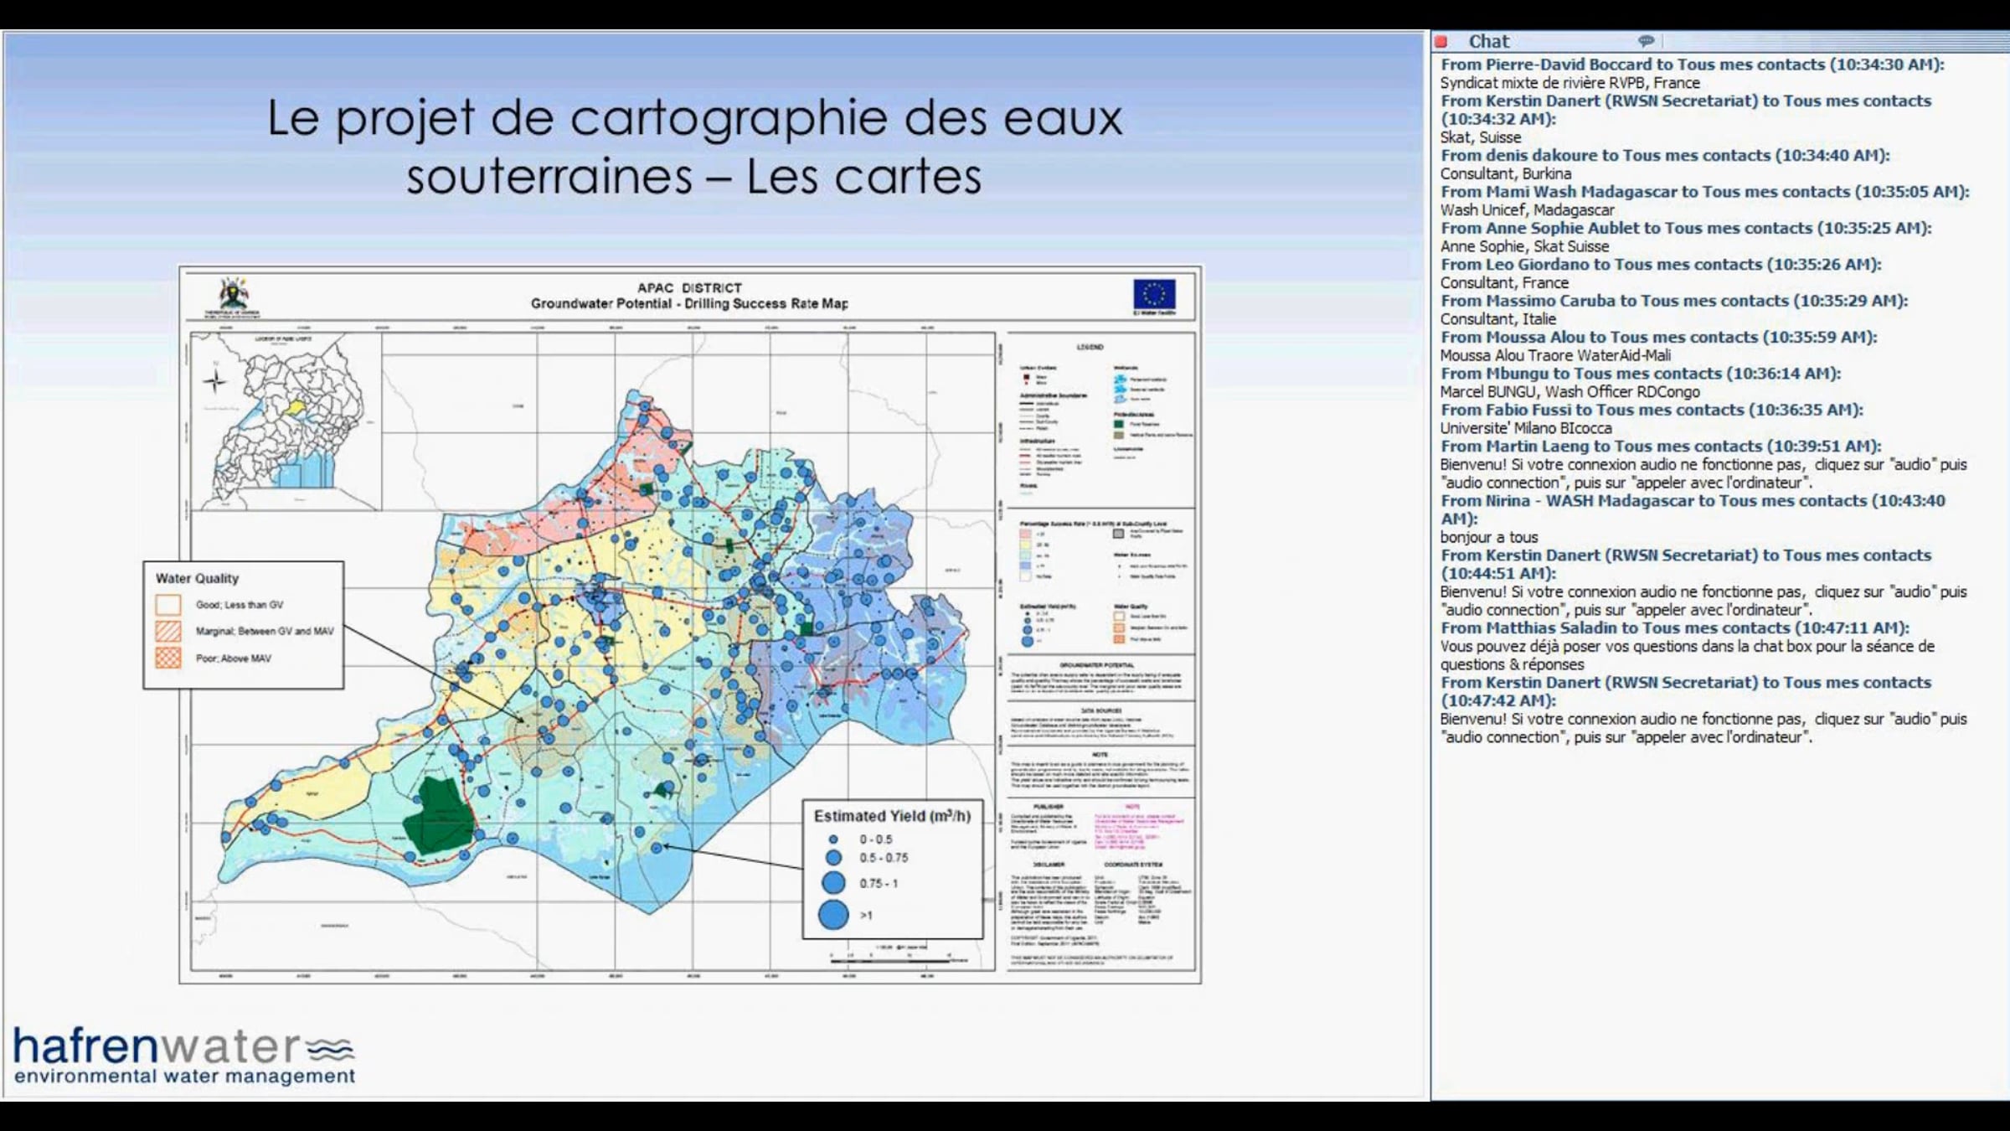Image resolution: width=2010 pixels, height=1131 pixels.
Task: Click 'Consultant, Italie' chat message
Action: (1497, 319)
